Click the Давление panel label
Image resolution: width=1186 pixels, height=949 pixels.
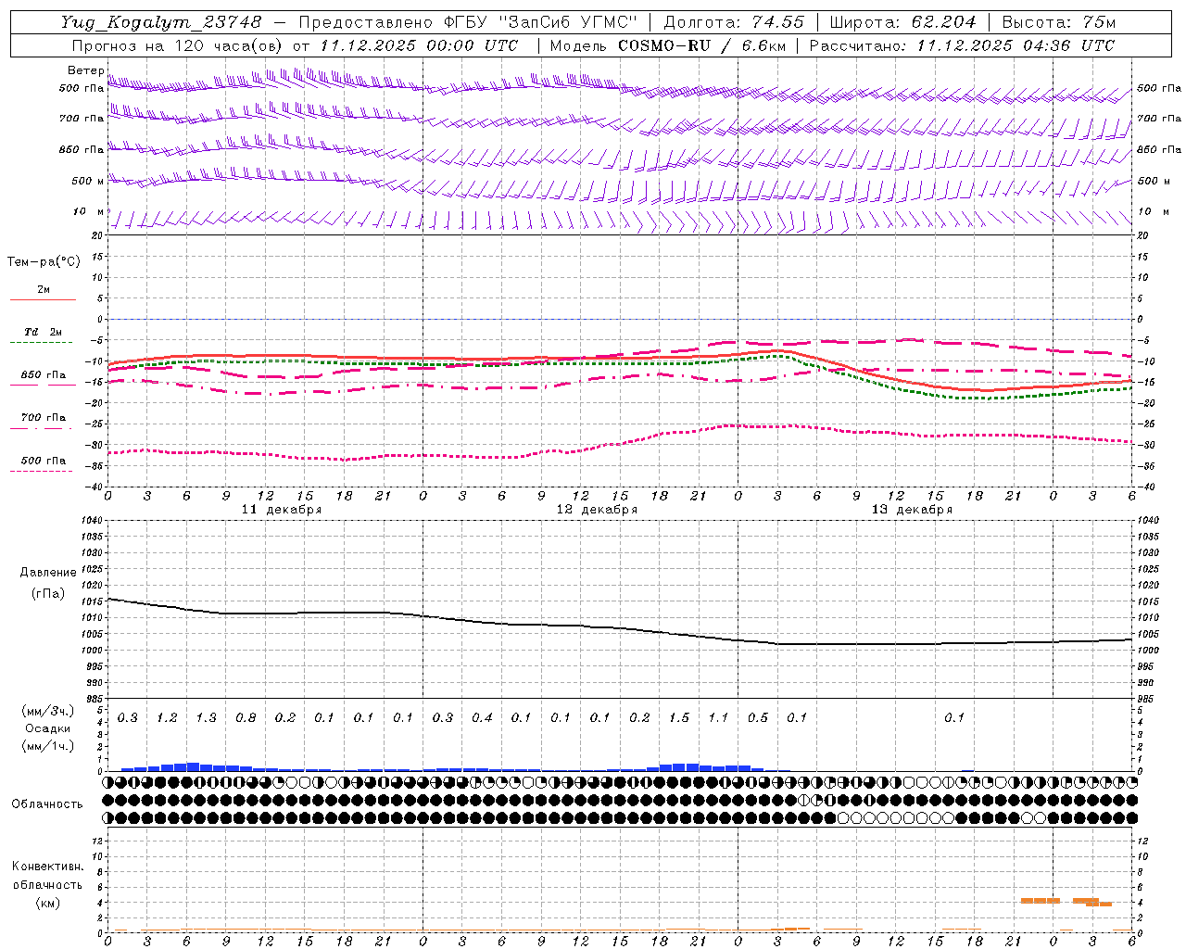point(48,573)
